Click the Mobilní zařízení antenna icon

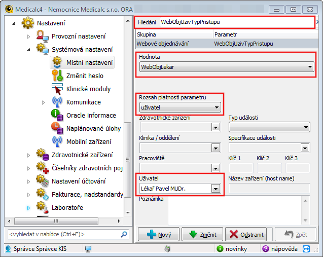tap(58, 141)
